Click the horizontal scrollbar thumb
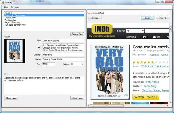The height and width of the screenshot is (113, 174). tap(107, 106)
